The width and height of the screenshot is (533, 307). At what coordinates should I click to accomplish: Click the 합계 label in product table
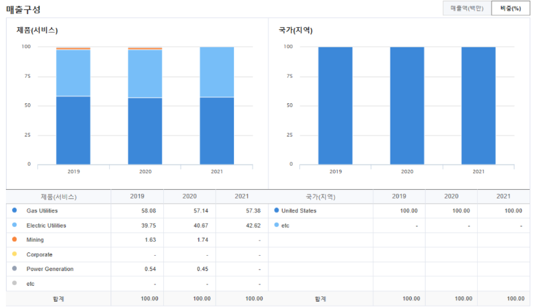[x=59, y=299]
